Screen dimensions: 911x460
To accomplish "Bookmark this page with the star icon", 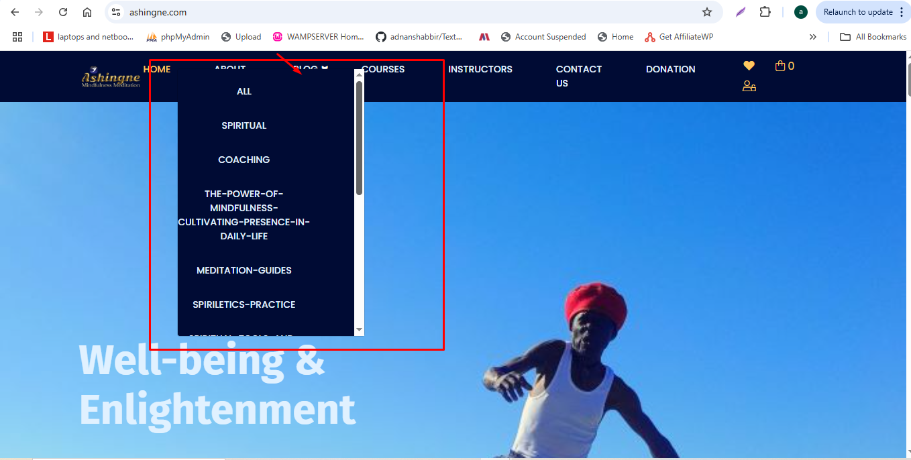I will [x=707, y=12].
